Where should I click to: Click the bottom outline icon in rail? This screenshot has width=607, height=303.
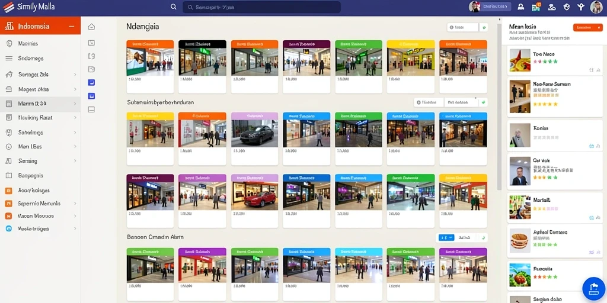pos(91,109)
